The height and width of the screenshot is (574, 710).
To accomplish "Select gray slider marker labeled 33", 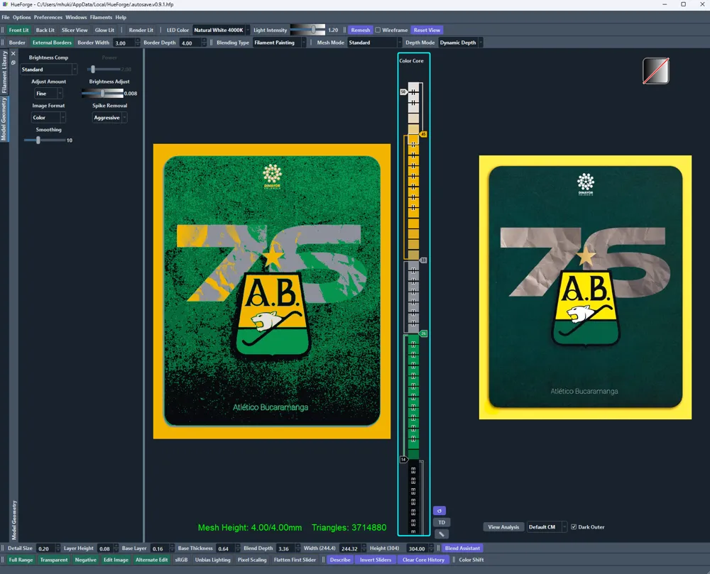I will (423, 260).
